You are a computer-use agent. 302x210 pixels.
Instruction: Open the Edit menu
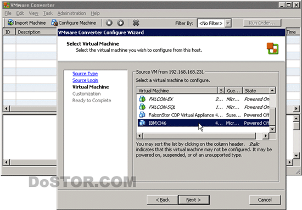(20, 13)
